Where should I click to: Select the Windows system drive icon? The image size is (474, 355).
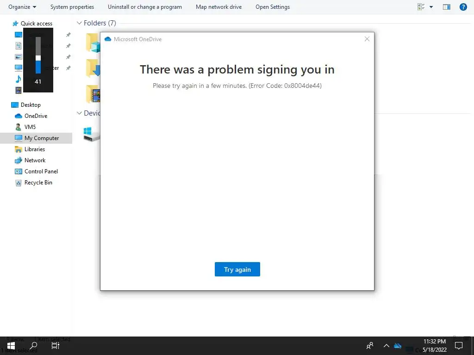(92, 135)
